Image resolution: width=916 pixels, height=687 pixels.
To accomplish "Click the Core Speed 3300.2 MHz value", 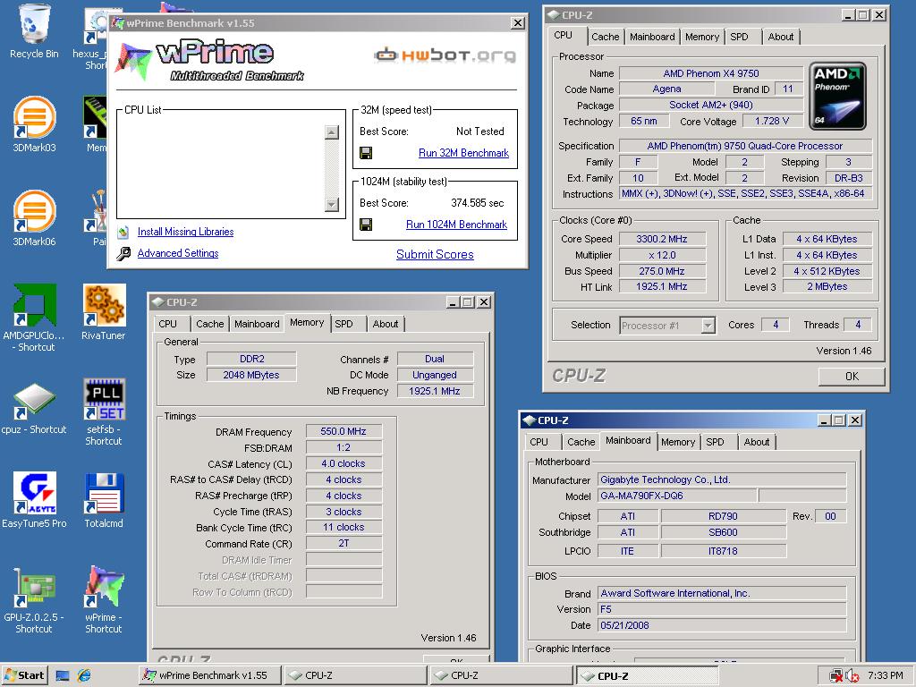I will click(x=662, y=239).
